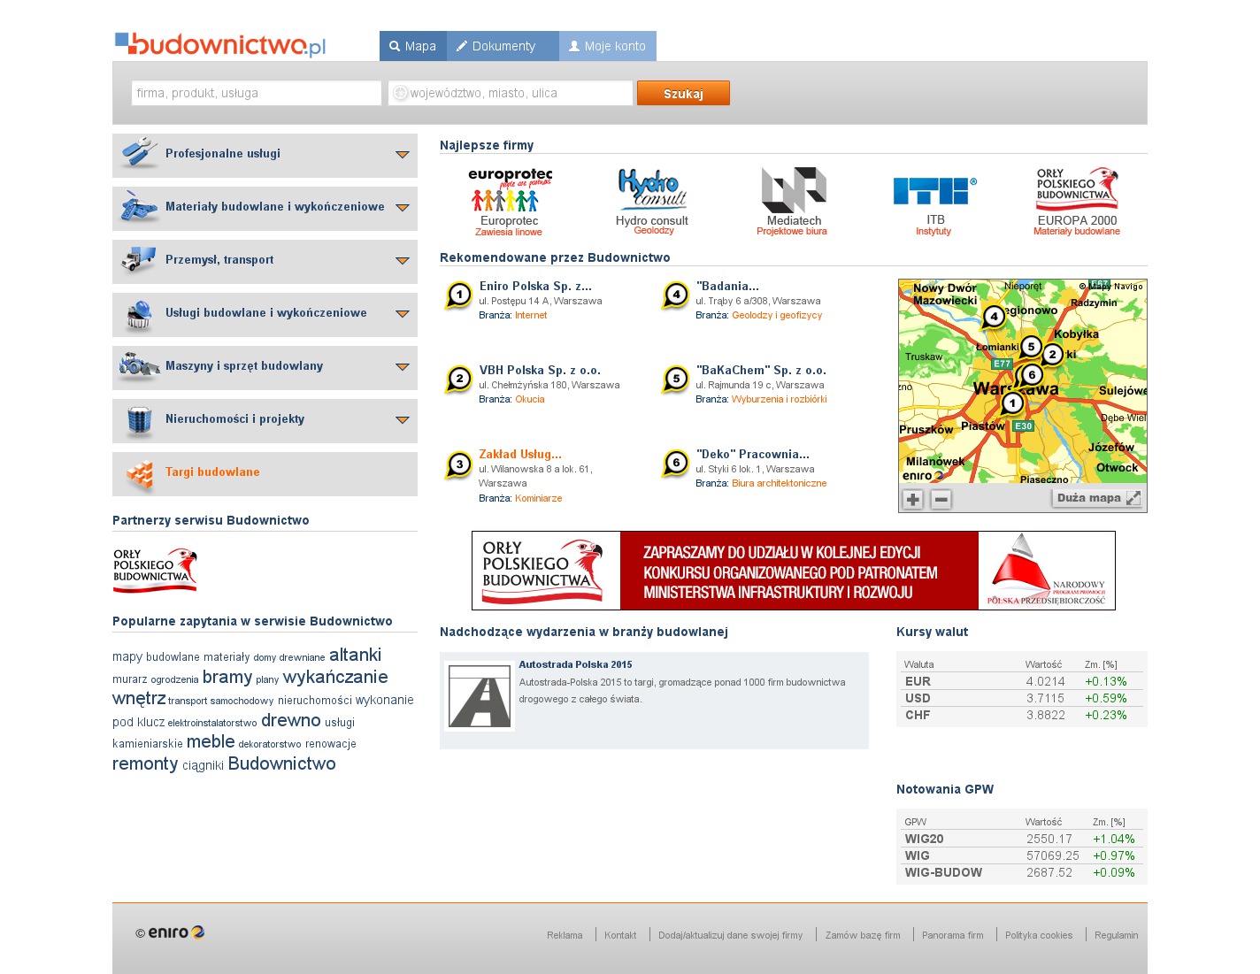
Task: Click the budownictwo.pl site logo
Action: coord(220,45)
